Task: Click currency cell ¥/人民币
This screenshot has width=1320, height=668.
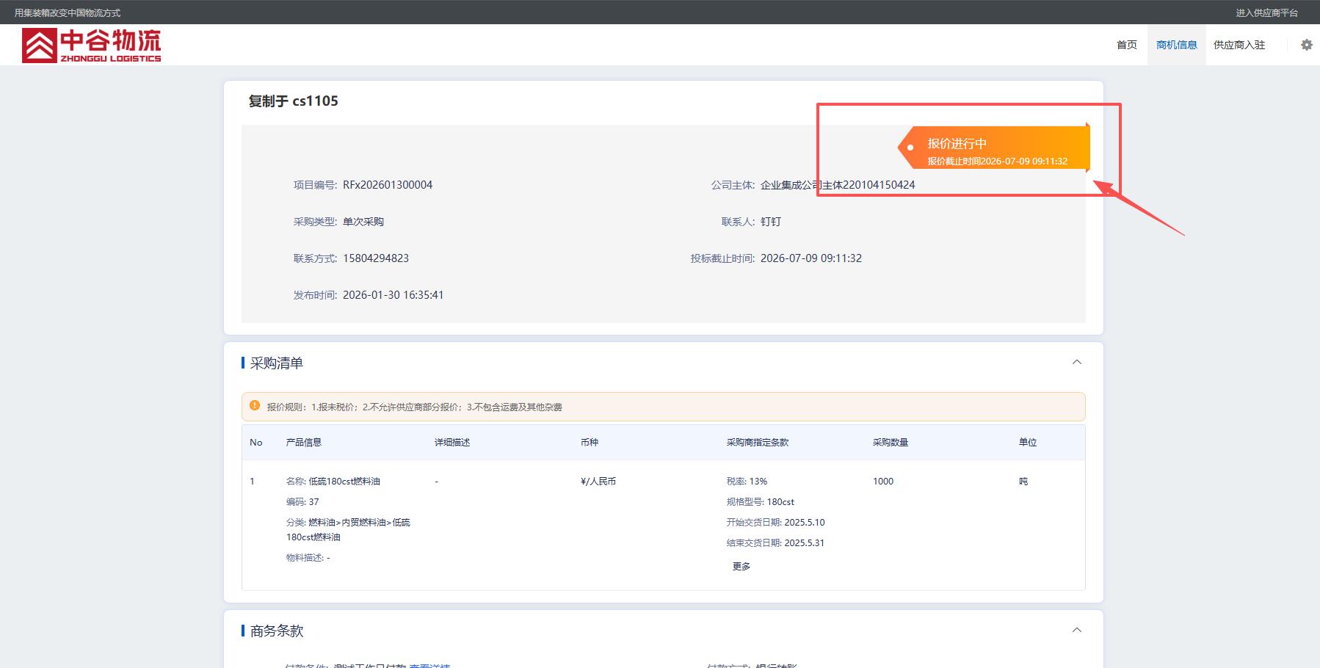Action: point(598,482)
